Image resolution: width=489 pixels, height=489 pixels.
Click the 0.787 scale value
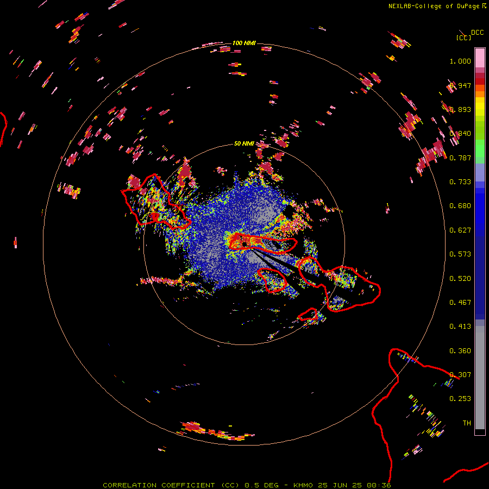[460, 158]
